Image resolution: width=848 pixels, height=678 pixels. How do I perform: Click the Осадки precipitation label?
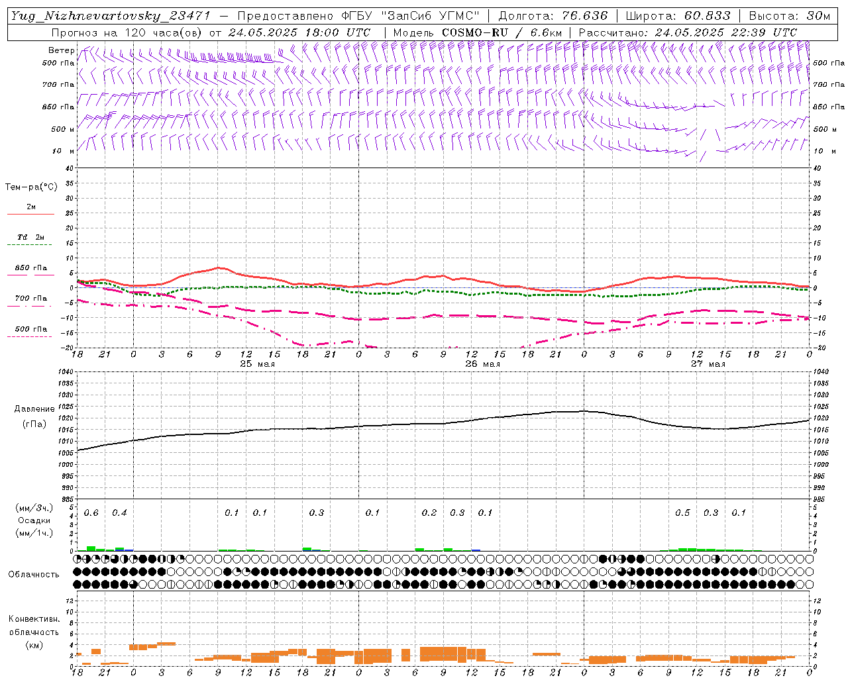pyautogui.click(x=34, y=520)
